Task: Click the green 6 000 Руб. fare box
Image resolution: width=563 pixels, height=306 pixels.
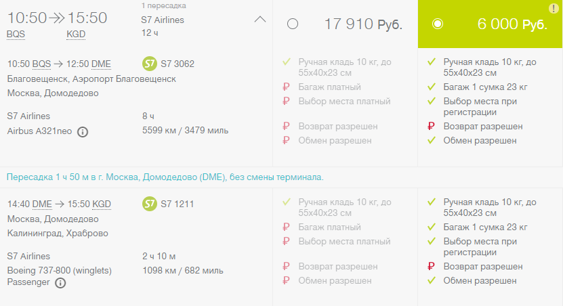Action: pyautogui.click(x=490, y=24)
